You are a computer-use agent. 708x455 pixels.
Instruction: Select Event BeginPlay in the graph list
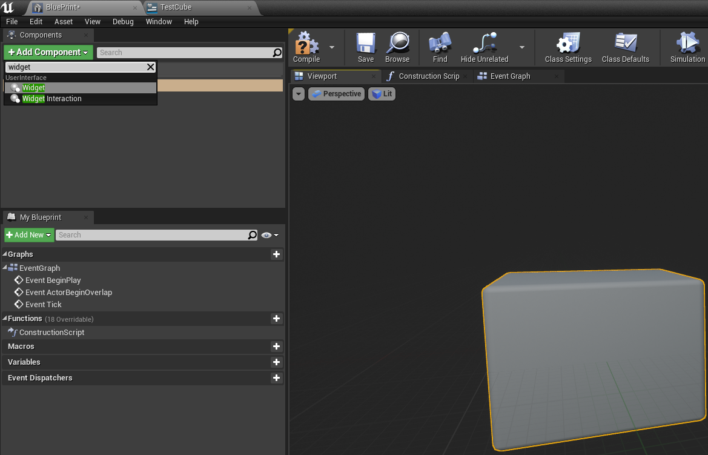(53, 280)
